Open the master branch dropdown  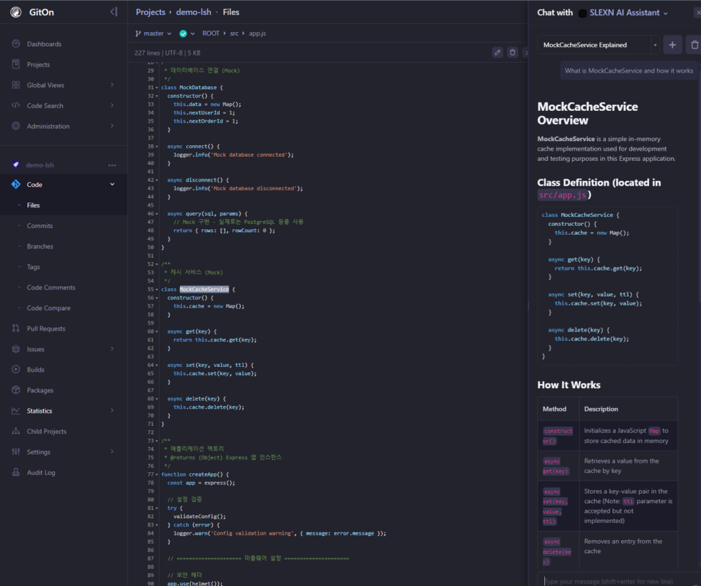tap(154, 33)
